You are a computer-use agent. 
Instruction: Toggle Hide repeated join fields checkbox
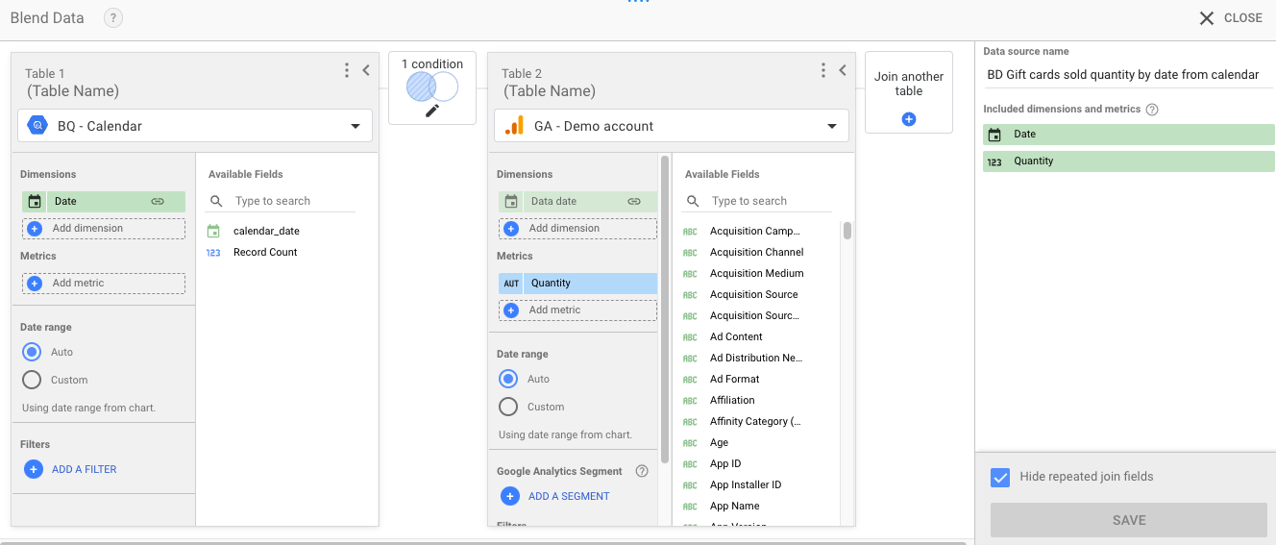pos(1000,477)
